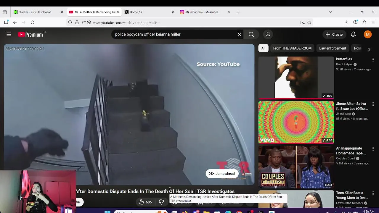Open Couples Court video thumbnail
Viewport: 379px width, 213px height.
click(x=296, y=167)
